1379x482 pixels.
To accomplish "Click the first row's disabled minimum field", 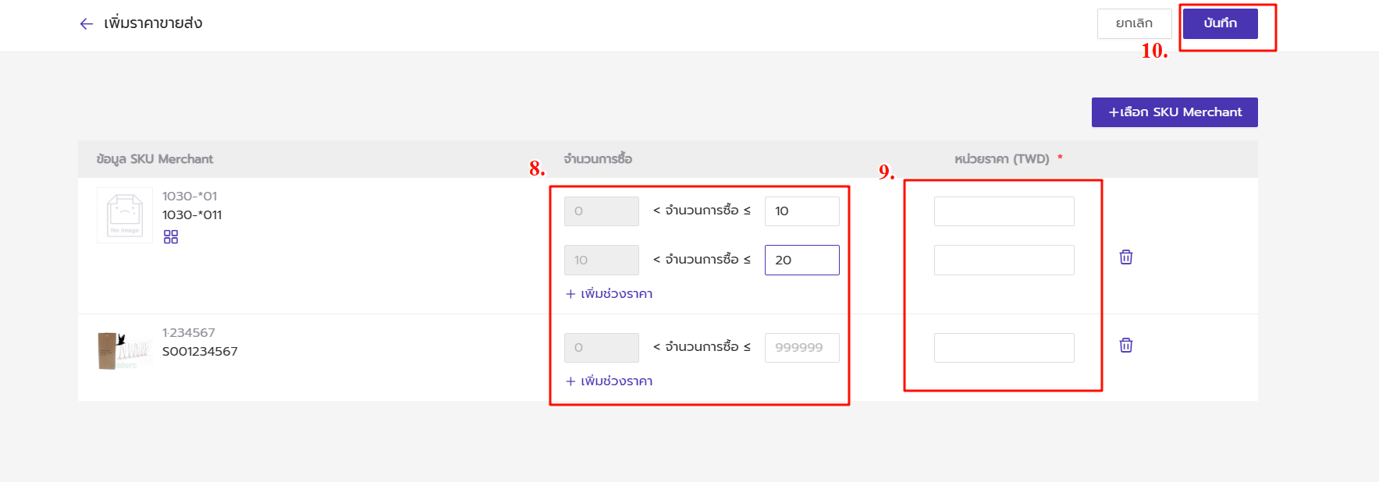I will 601,211.
